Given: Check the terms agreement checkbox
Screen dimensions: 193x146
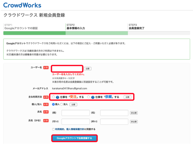Looking at the screenshot, I should coord(53,129).
